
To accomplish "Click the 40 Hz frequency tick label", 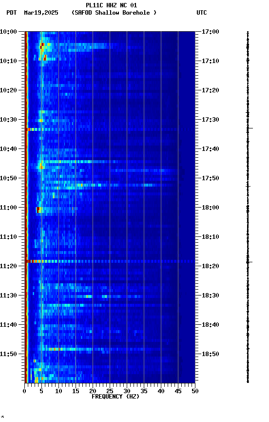I will pyautogui.click(x=161, y=391).
